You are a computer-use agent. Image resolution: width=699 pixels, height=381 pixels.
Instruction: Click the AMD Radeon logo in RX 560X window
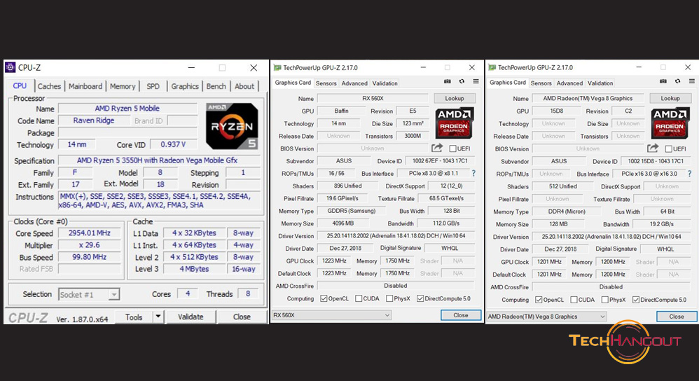click(454, 123)
